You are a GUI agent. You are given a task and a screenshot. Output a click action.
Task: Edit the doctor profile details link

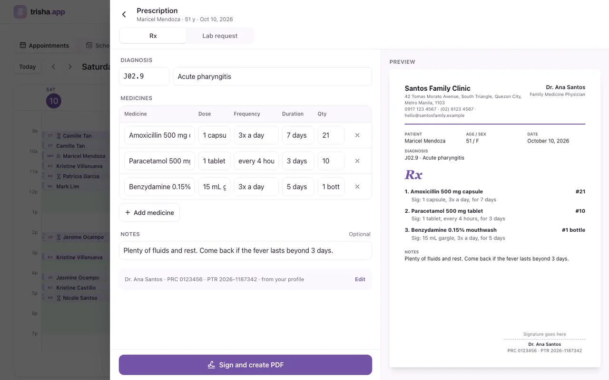pyautogui.click(x=360, y=279)
